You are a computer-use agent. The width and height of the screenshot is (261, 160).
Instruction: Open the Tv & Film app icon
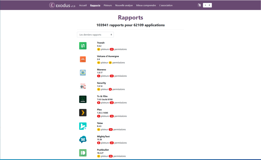click(83, 99)
